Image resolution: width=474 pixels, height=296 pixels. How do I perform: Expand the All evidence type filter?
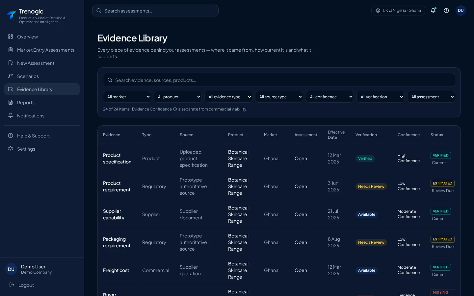228,97
